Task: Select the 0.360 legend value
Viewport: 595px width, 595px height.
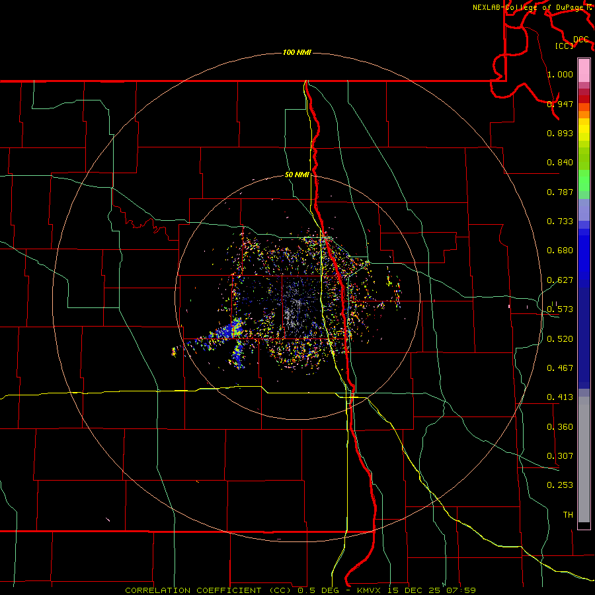Action: click(560, 426)
